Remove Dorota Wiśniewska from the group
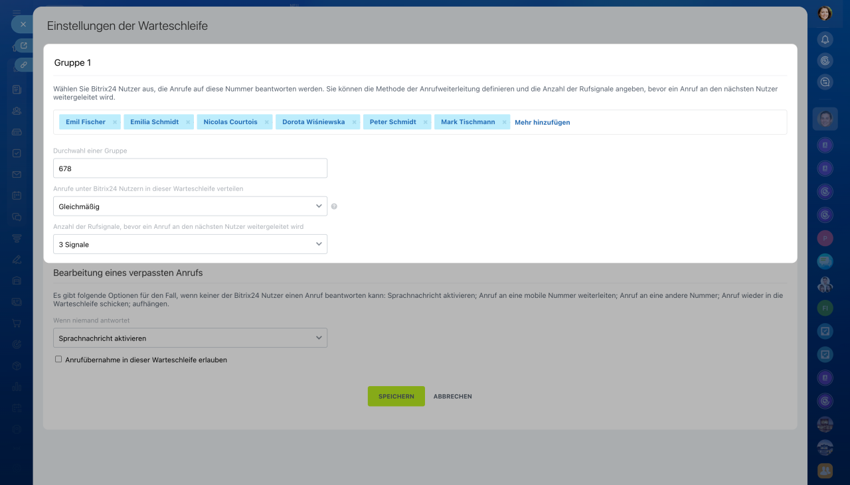The width and height of the screenshot is (850, 485). coord(355,122)
